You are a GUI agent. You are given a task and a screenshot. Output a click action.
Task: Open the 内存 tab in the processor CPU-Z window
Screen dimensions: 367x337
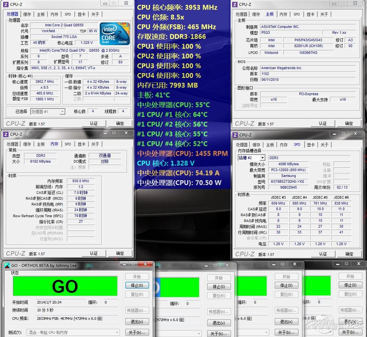tap(54, 14)
